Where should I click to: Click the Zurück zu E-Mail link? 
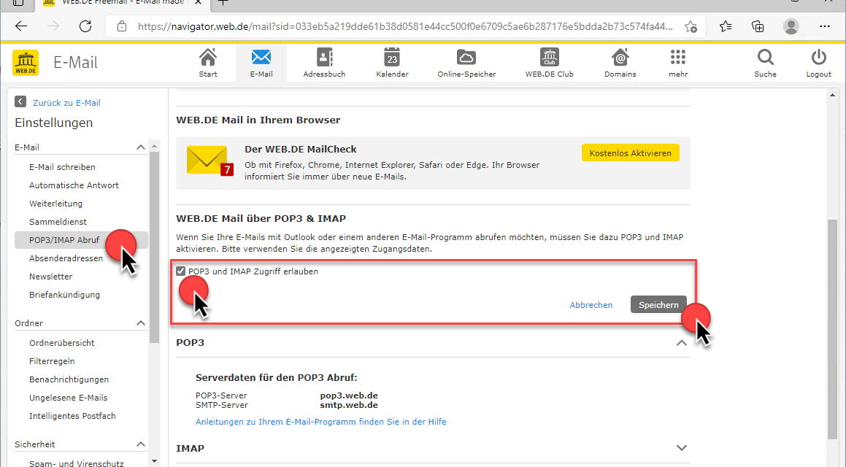(x=66, y=102)
